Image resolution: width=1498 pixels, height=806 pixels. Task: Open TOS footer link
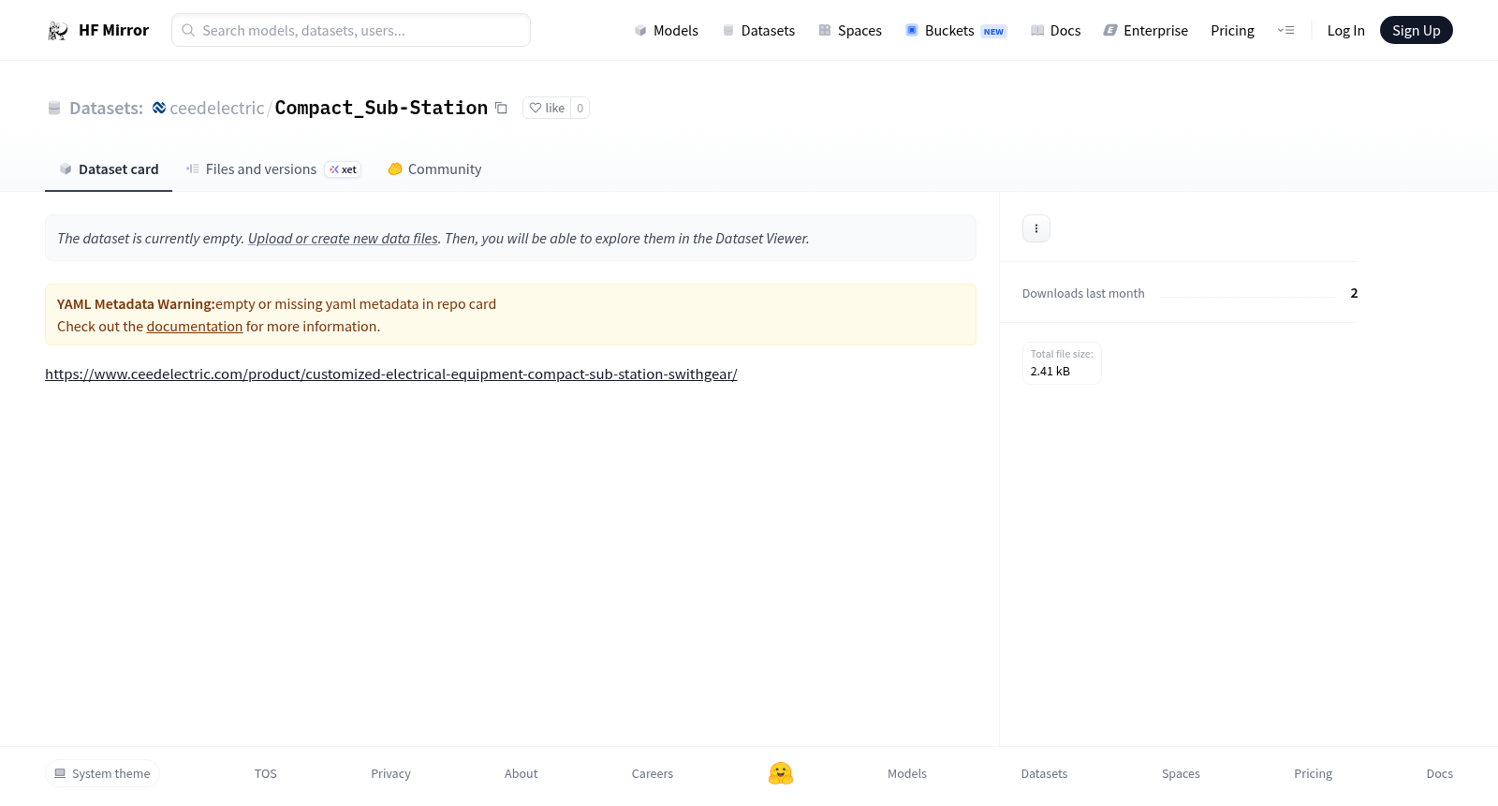266,774
